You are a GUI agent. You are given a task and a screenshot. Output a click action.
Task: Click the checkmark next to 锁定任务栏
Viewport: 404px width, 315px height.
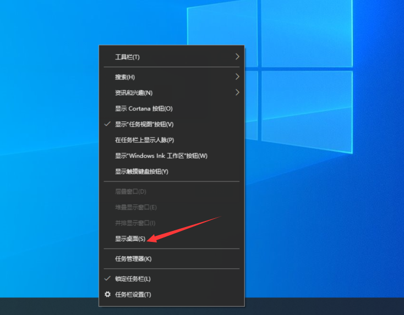click(107, 279)
